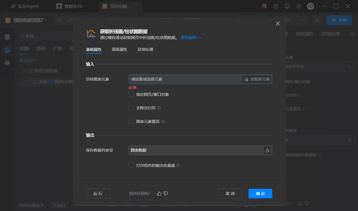The height and width of the screenshot is (211, 358).
Task: Click the 确定 confirm button
Action: pyautogui.click(x=260, y=193)
